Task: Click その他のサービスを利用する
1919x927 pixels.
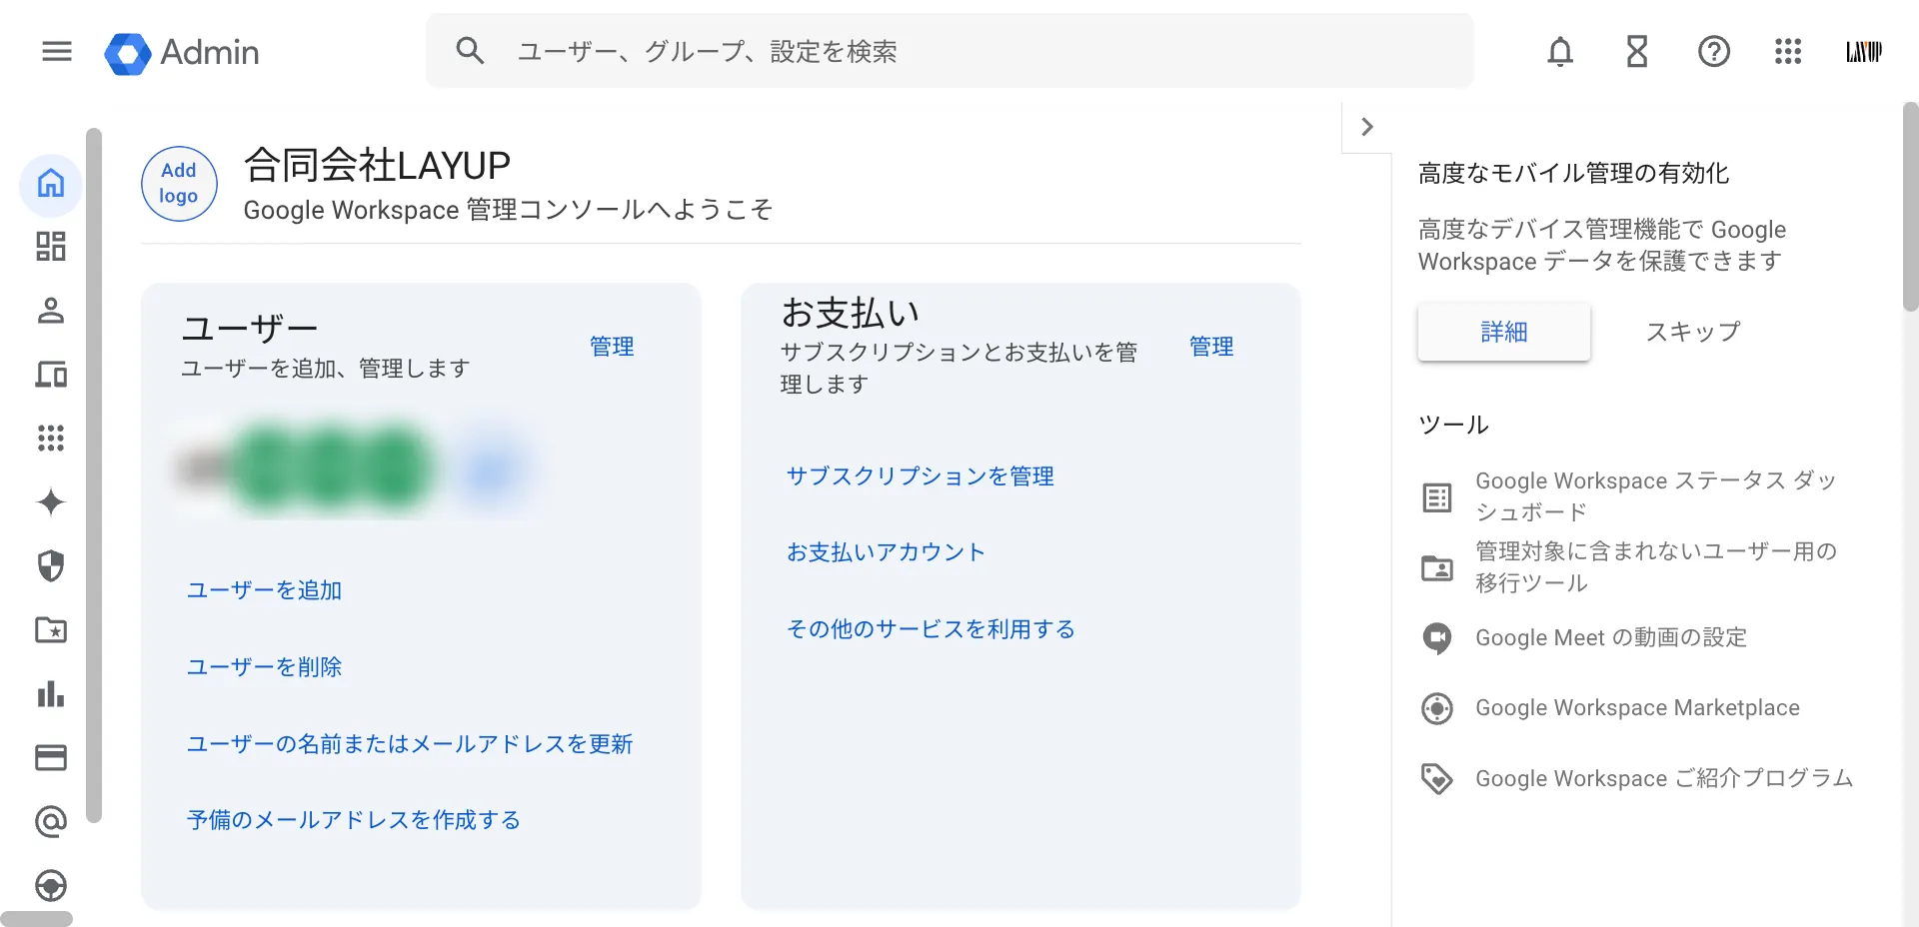Action: [x=931, y=629]
